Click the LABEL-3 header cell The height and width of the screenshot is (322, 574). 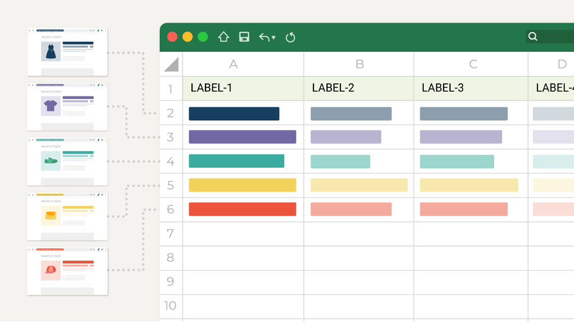[x=470, y=88]
